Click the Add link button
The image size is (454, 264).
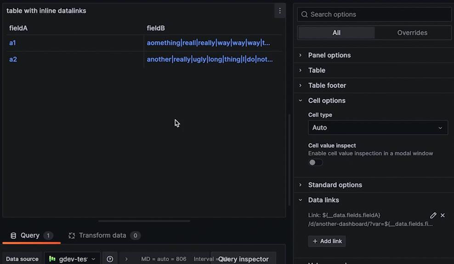click(327, 241)
